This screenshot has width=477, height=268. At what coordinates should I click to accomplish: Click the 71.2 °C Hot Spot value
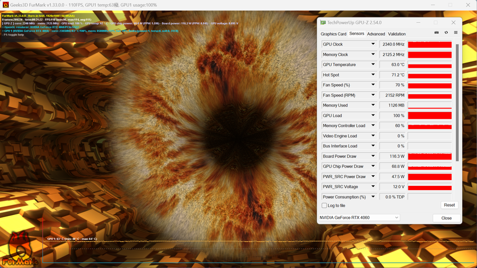(x=392, y=75)
